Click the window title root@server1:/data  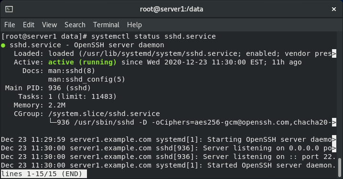click(171, 9)
